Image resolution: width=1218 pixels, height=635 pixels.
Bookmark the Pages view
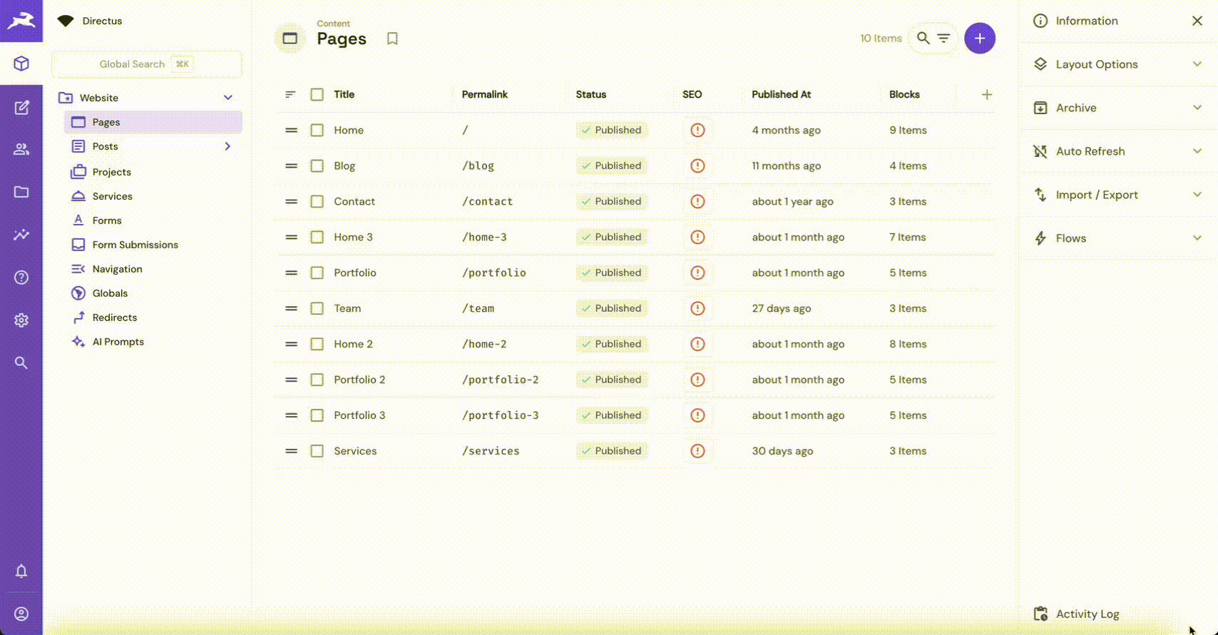[392, 39]
